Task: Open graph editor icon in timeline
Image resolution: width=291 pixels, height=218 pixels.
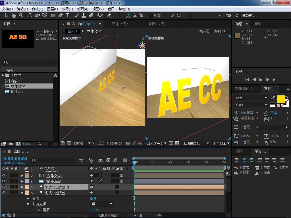Action: tap(125, 160)
